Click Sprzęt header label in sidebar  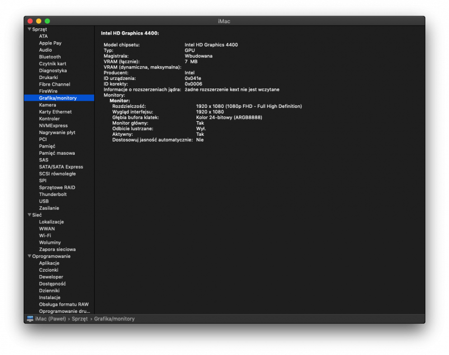(39, 29)
